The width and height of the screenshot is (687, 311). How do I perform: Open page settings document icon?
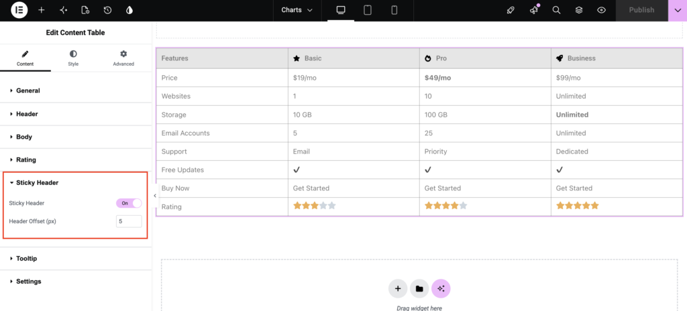85,10
